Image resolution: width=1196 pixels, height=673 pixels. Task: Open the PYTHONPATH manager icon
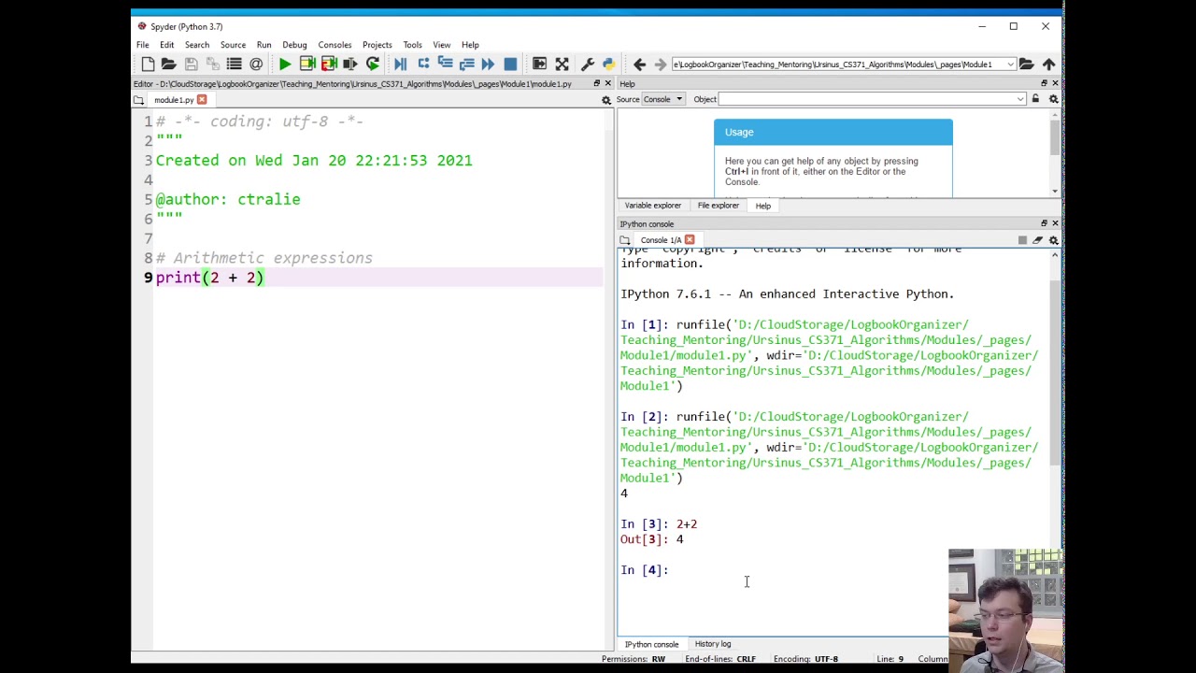pyautogui.click(x=608, y=64)
